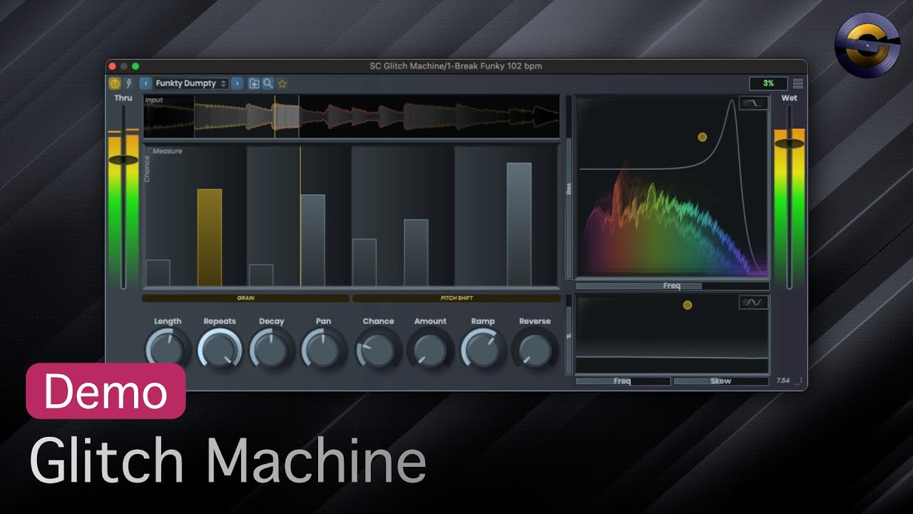Toggle the plugin power button
913x514 pixels.
tap(115, 84)
